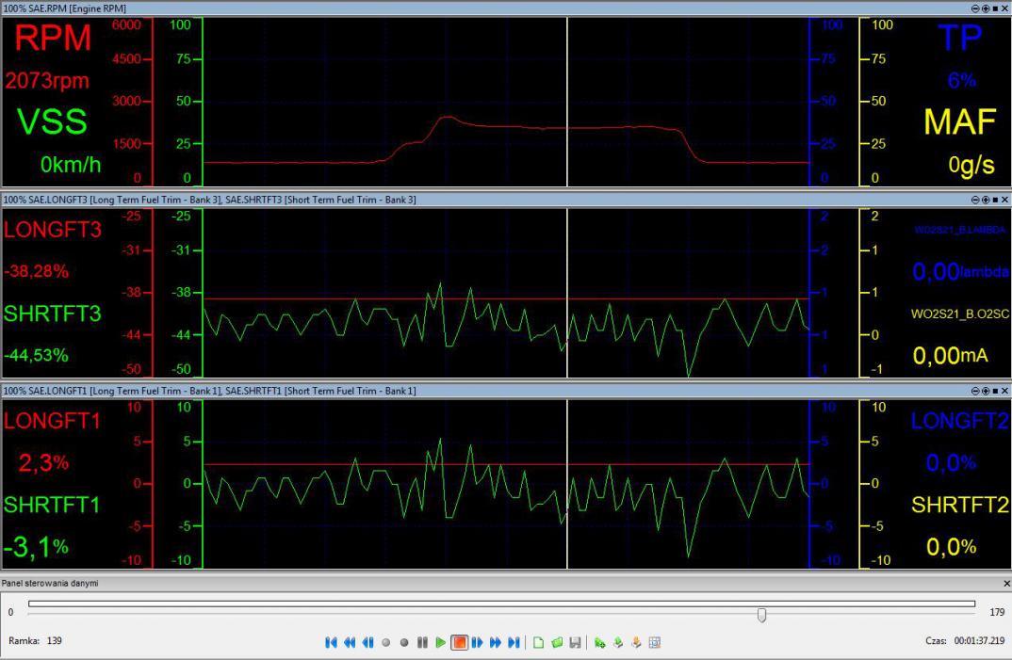The image size is (1012, 660).
Task: Close the Panel sterowania danymi bar
Action: 1005,584
